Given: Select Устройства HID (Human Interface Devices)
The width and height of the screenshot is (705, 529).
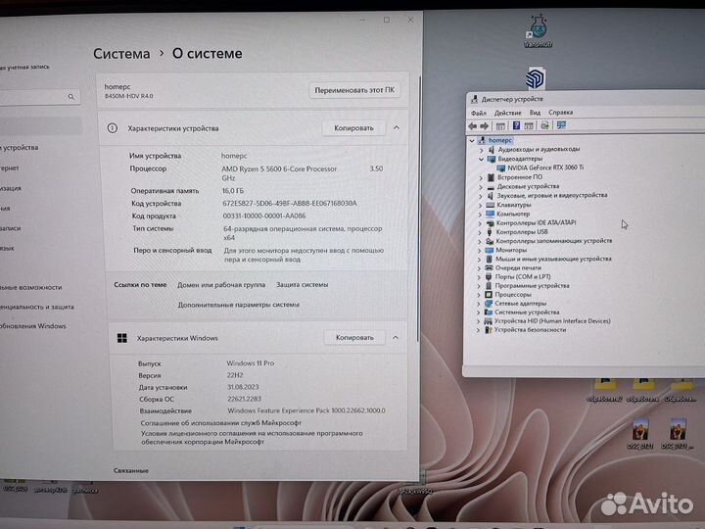Looking at the screenshot, I should (x=552, y=320).
